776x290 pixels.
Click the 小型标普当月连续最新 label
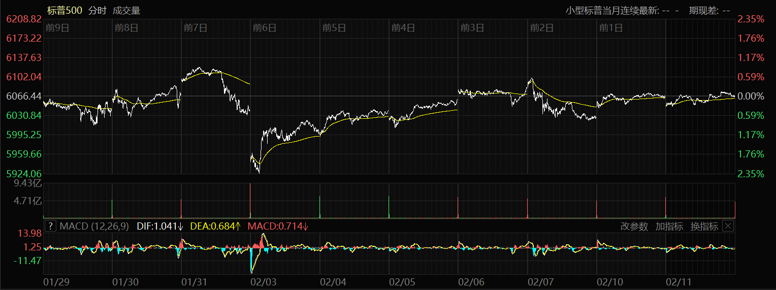point(613,10)
